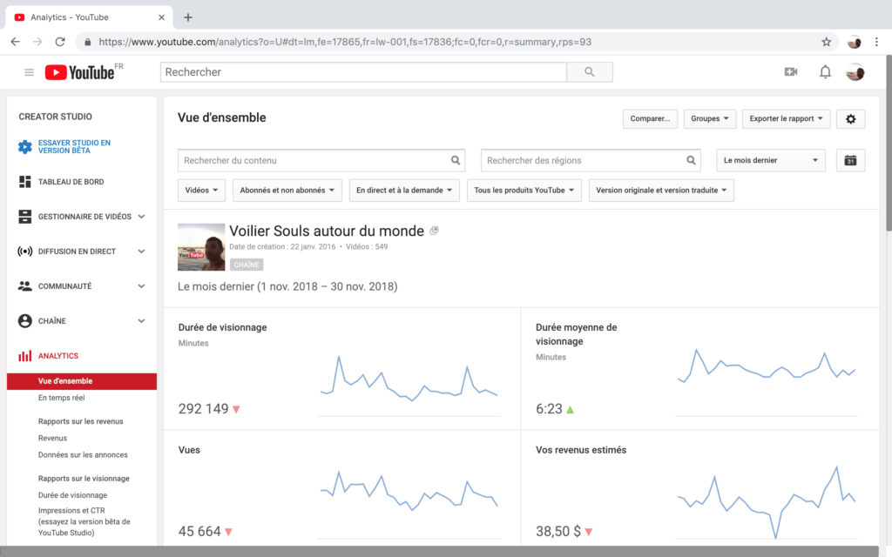Open En direct et à la demande dropdown
Viewport: 892px width, 557px height.
pos(404,191)
